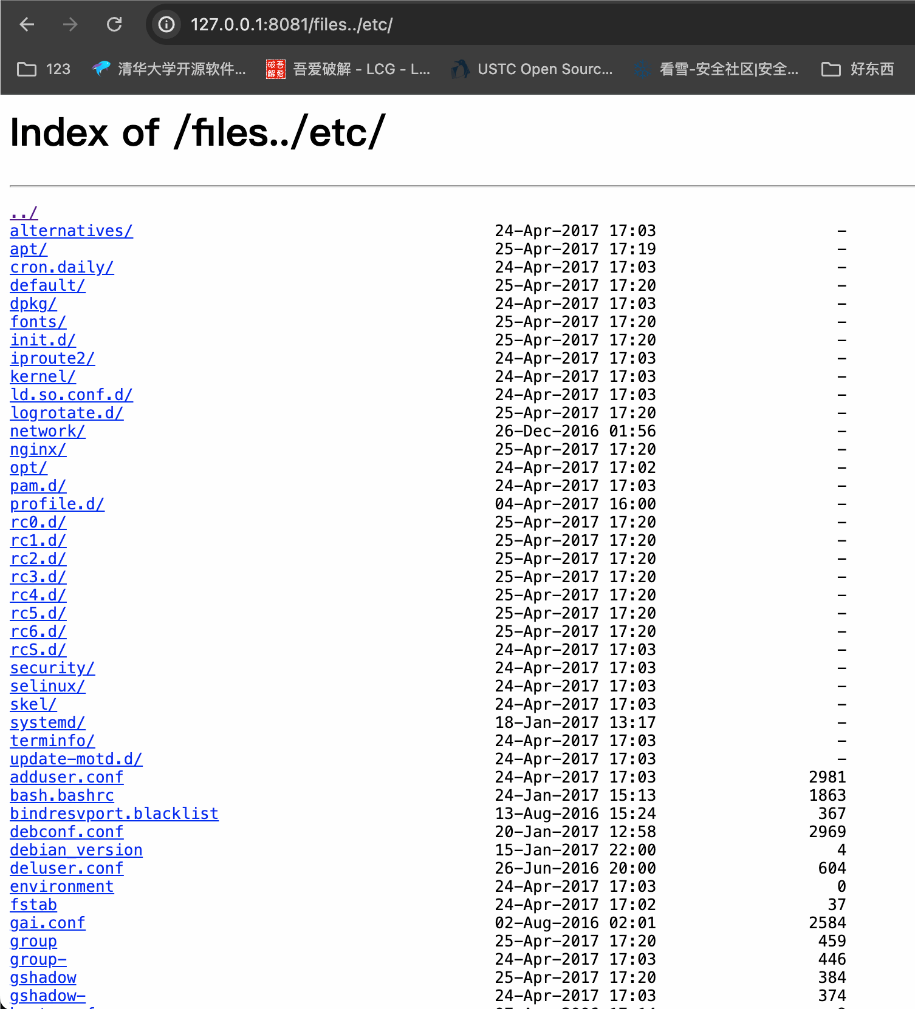This screenshot has width=915, height=1009.
Task: Open the update-motd.d/ directory
Action: pos(76,759)
